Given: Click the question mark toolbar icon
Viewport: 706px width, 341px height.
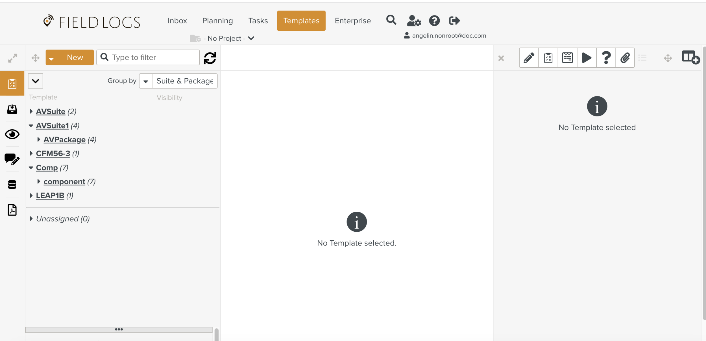Looking at the screenshot, I should tap(606, 58).
